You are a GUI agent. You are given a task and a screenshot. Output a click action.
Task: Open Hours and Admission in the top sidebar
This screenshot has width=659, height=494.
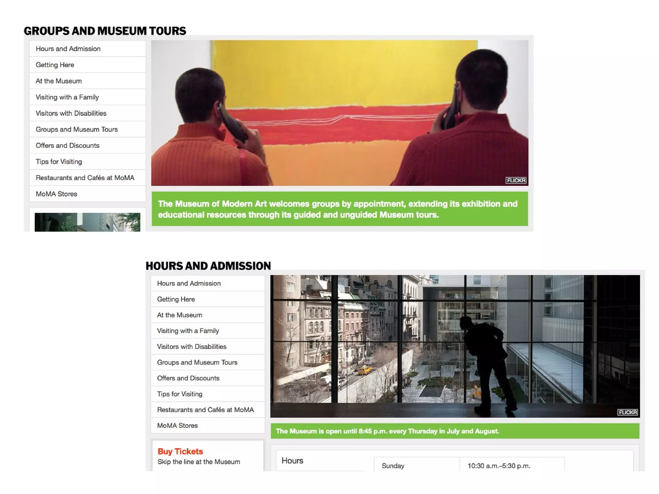[68, 49]
